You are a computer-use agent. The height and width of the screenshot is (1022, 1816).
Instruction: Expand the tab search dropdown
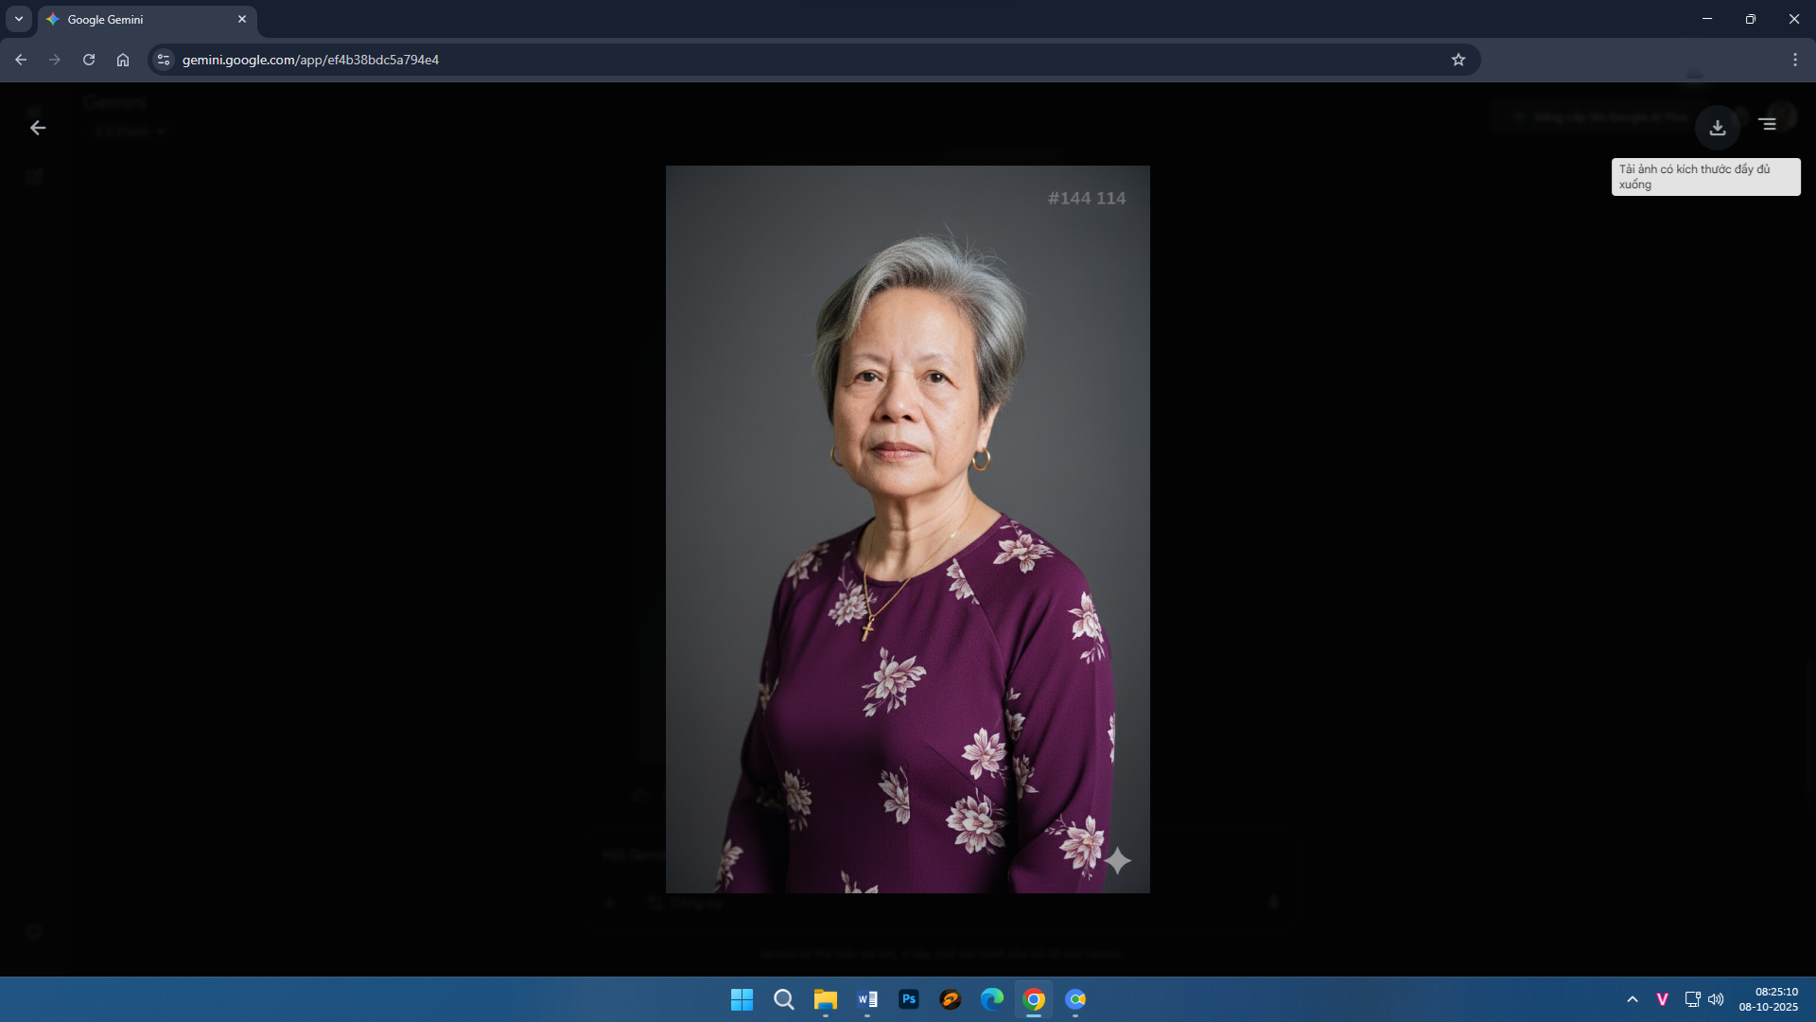tap(19, 19)
